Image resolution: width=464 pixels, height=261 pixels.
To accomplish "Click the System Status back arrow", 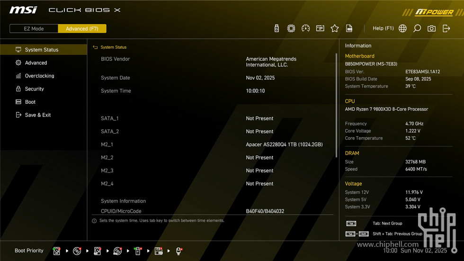I will (x=95, y=47).
